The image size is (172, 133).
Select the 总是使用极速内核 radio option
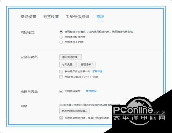(61, 37)
